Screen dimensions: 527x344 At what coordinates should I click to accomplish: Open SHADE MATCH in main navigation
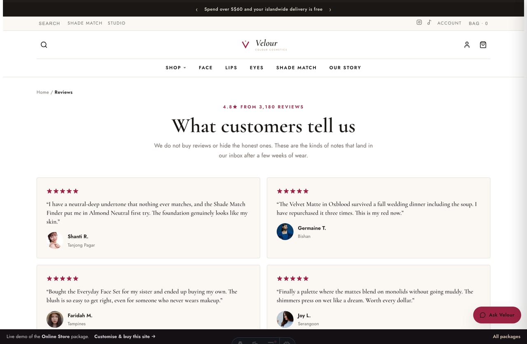[x=296, y=67]
